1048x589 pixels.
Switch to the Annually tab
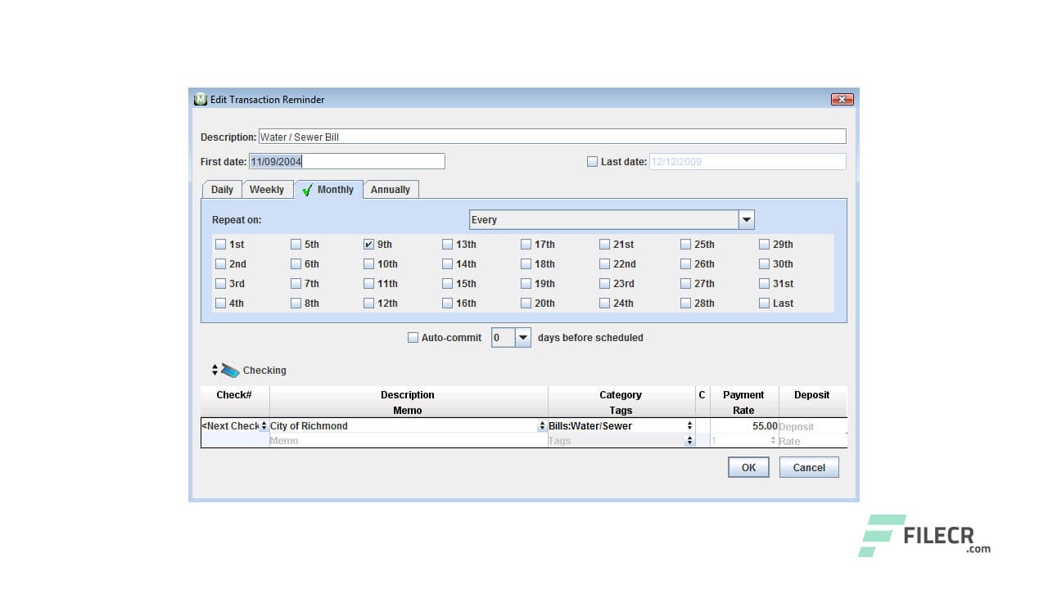[x=391, y=190]
